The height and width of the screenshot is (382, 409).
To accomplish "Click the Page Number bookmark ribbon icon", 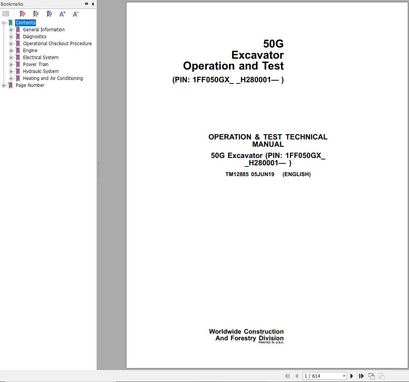I will (x=10, y=85).
